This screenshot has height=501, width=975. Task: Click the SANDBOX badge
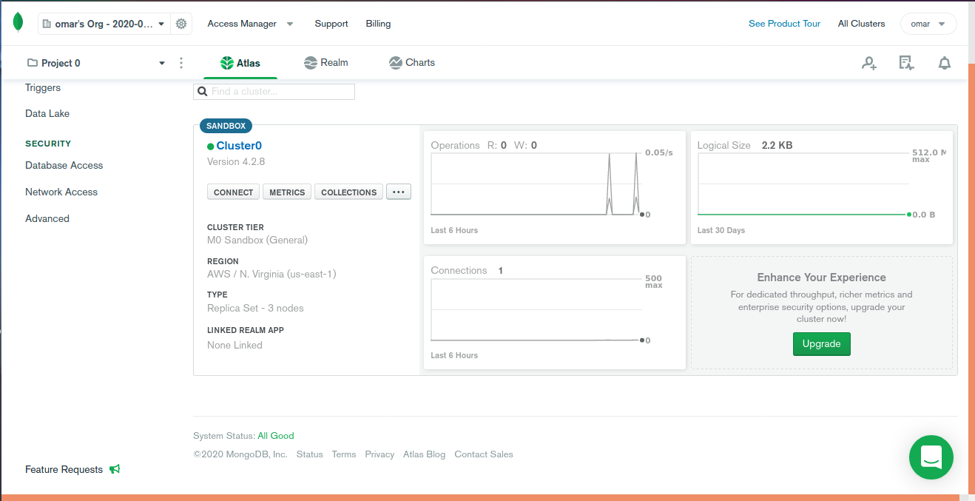click(226, 126)
